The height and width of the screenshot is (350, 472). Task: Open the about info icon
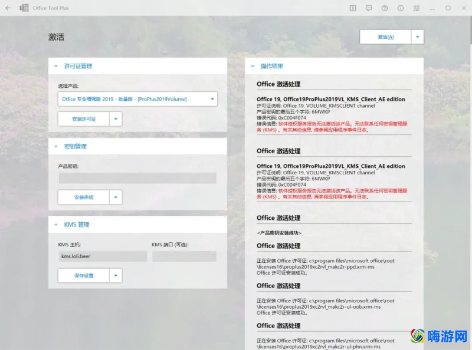click(401, 8)
